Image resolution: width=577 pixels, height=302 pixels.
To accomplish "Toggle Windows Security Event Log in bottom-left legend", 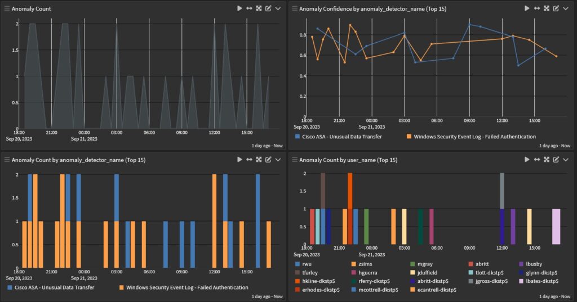I will (x=187, y=287).
